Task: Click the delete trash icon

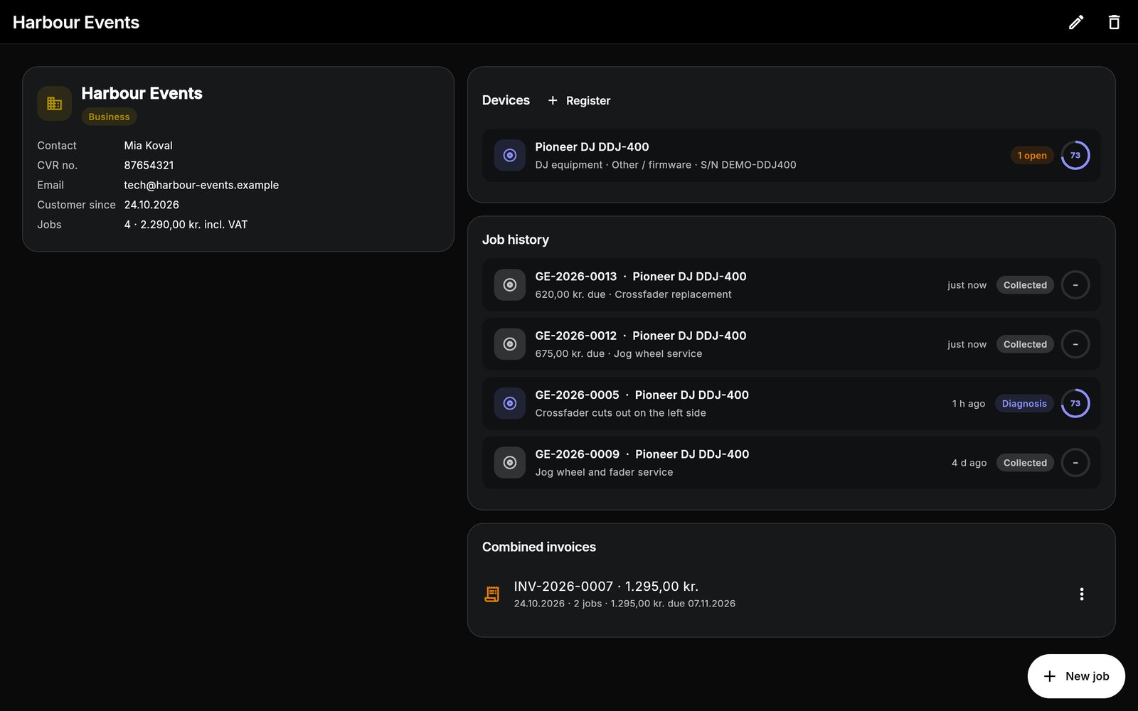Action: (x=1114, y=22)
